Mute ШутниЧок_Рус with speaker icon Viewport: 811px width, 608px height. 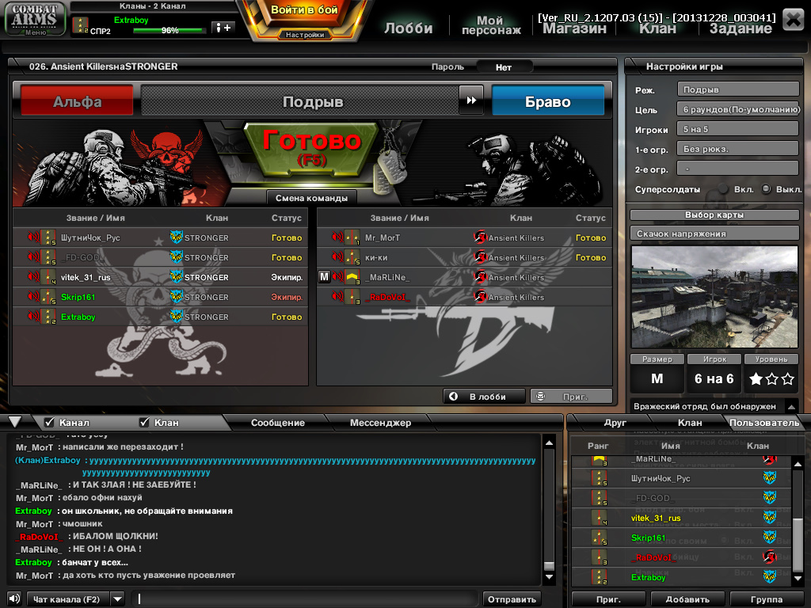[x=33, y=237]
